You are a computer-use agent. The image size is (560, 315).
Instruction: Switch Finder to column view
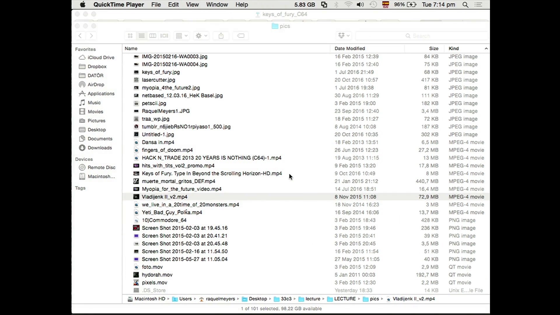153,36
